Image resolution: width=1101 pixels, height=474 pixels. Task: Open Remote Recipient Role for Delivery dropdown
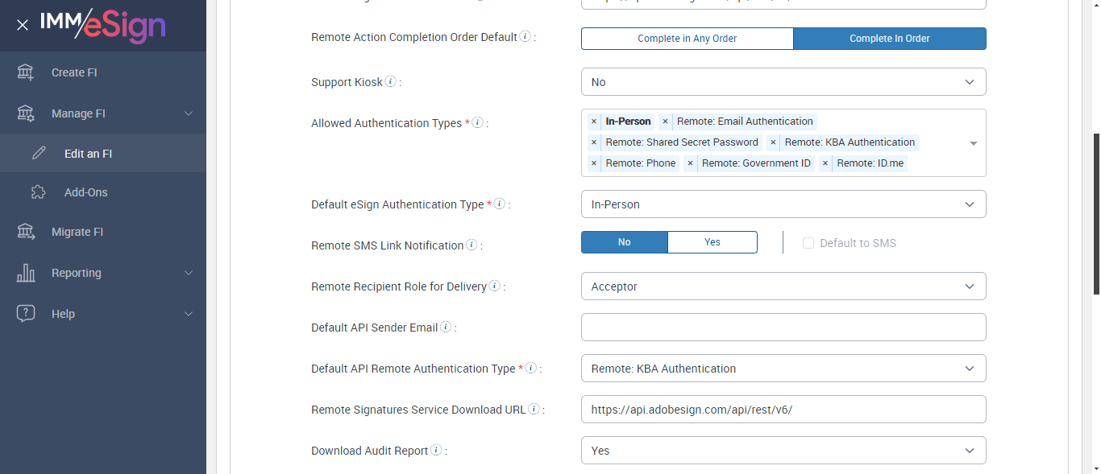pyautogui.click(x=783, y=286)
